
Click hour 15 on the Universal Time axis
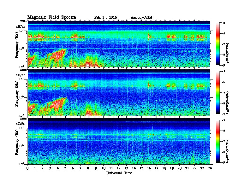click(x=141, y=168)
